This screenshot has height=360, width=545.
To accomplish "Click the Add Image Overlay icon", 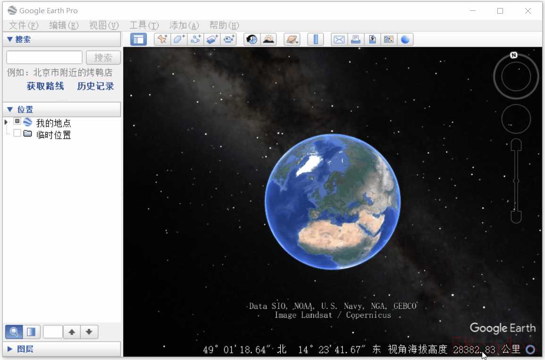I will [212, 40].
